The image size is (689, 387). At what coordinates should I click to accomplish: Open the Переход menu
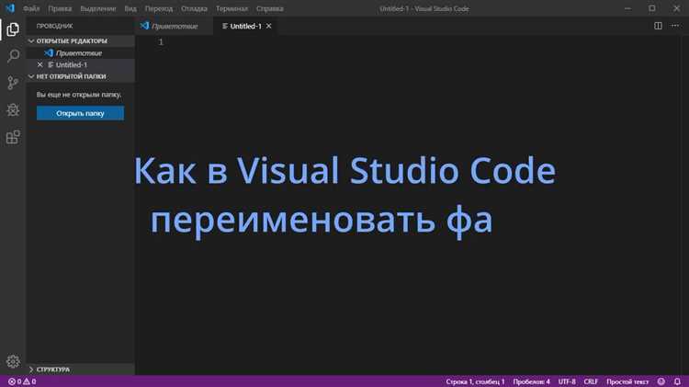[x=159, y=8]
